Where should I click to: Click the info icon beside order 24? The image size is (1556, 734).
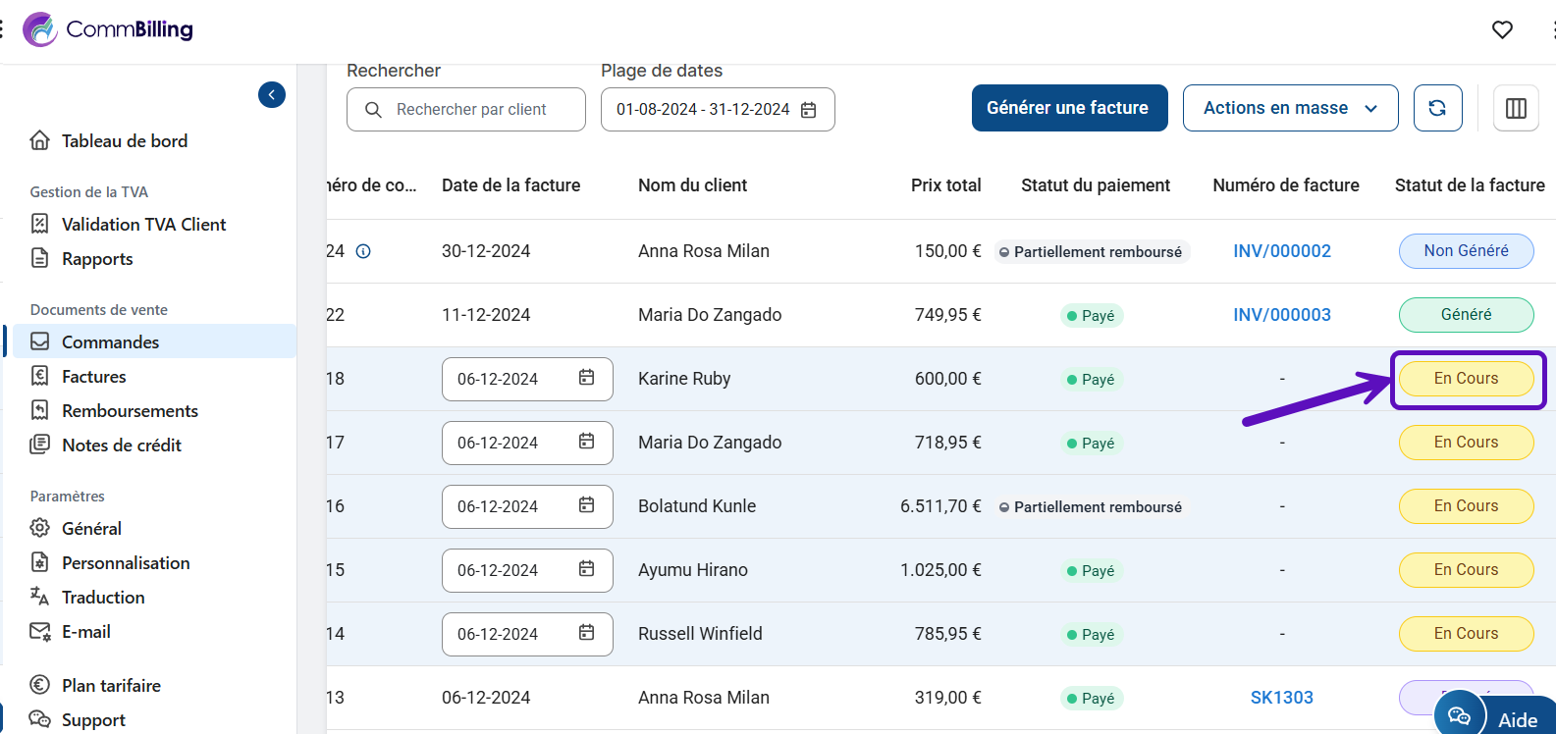[x=363, y=251]
